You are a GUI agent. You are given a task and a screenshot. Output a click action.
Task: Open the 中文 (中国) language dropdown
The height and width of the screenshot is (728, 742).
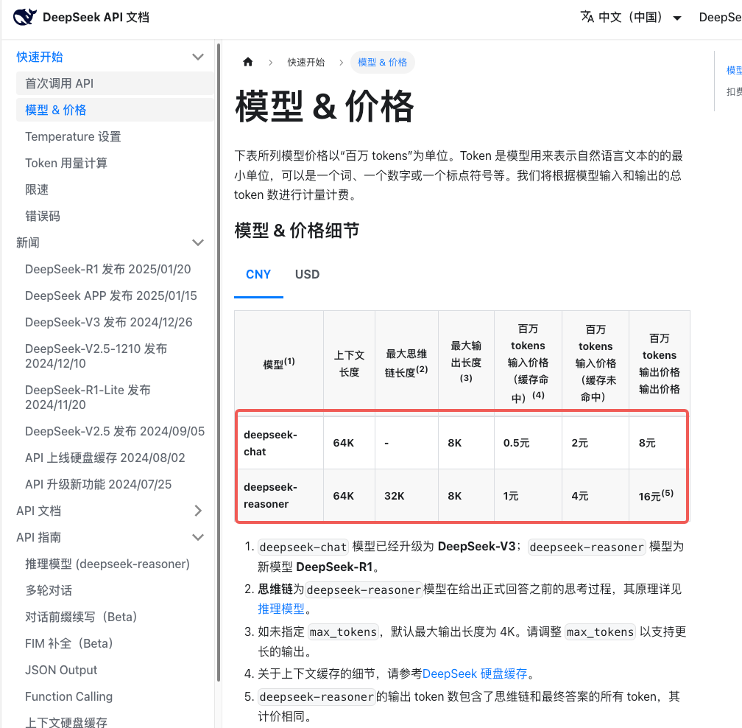[632, 16]
